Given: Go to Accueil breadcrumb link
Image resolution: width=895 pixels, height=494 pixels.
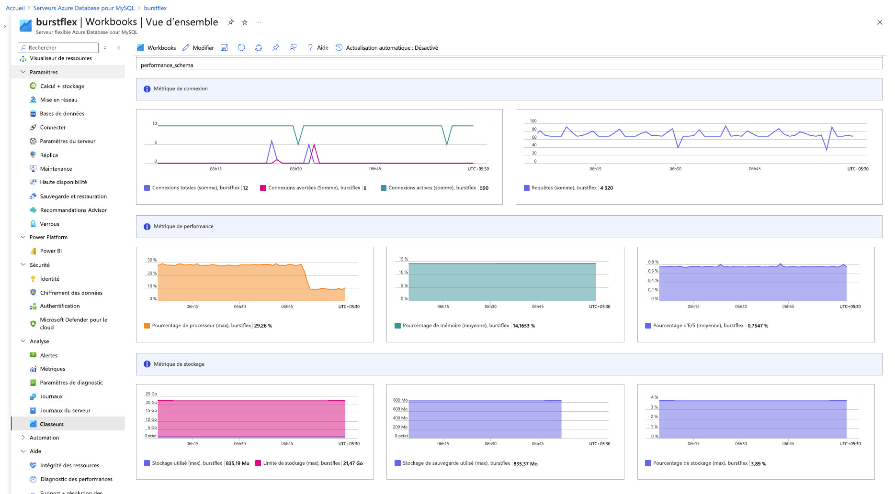Looking at the screenshot, I should (x=15, y=8).
